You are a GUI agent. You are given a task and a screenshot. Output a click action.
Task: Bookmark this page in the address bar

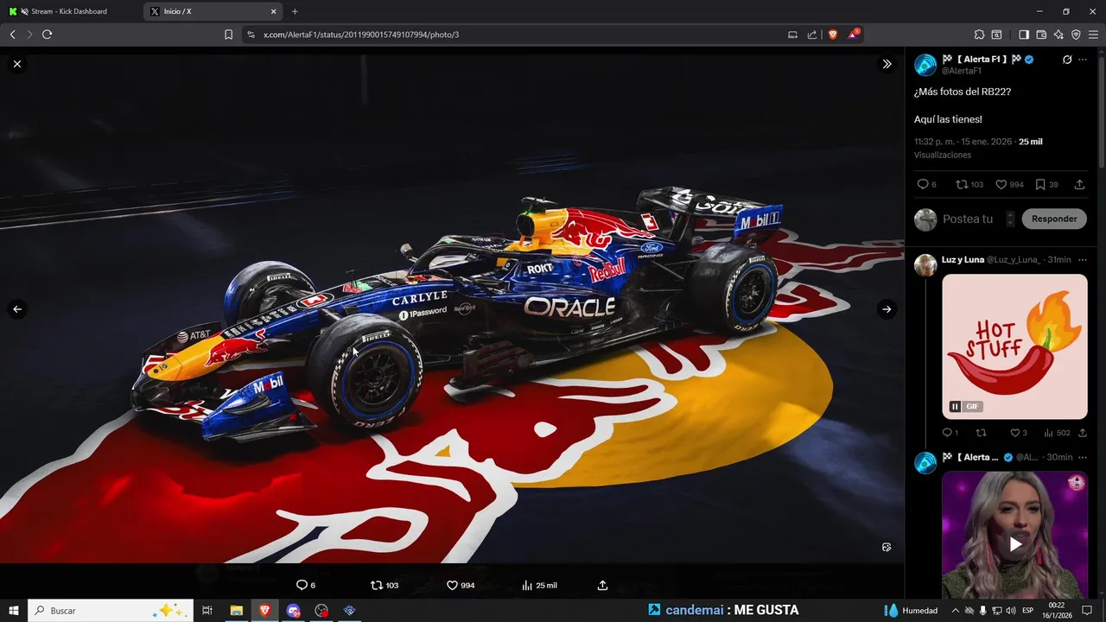pos(228,35)
